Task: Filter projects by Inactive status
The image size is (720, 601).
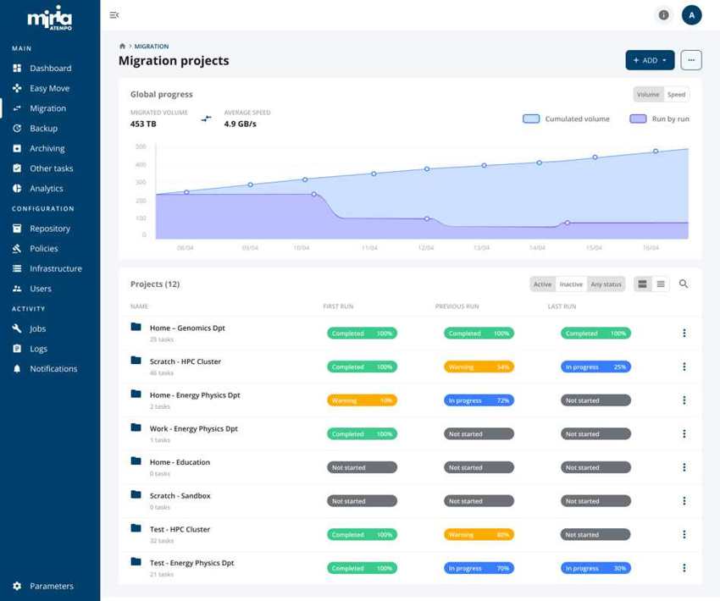Action: point(571,284)
